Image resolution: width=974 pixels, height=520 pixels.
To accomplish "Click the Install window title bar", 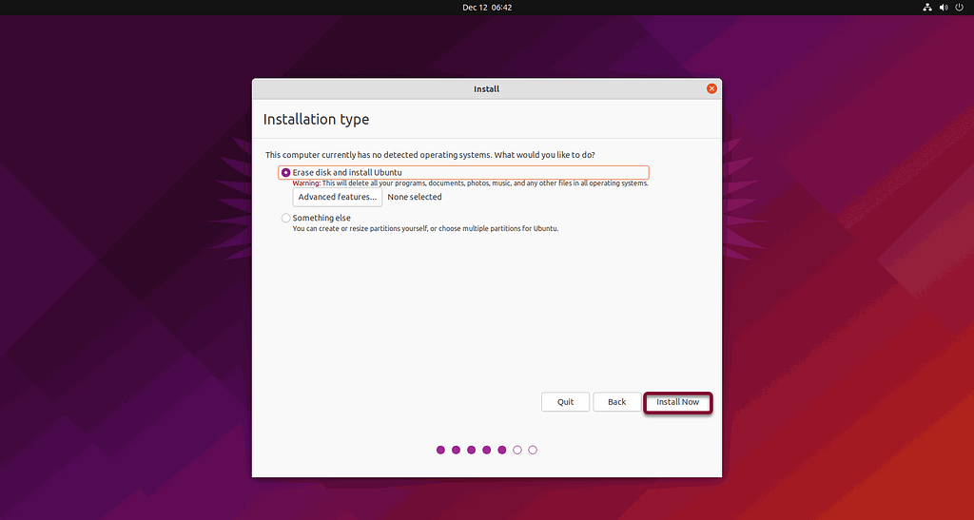I will tap(486, 88).
